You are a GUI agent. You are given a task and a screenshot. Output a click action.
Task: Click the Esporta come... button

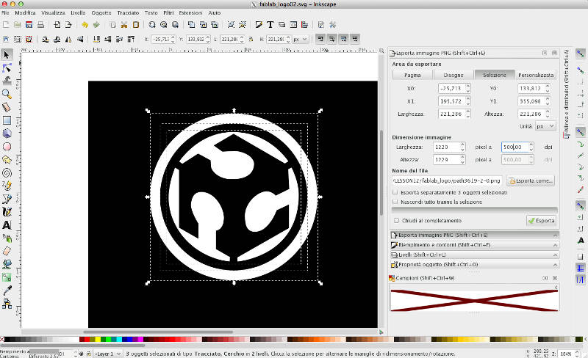point(530,180)
